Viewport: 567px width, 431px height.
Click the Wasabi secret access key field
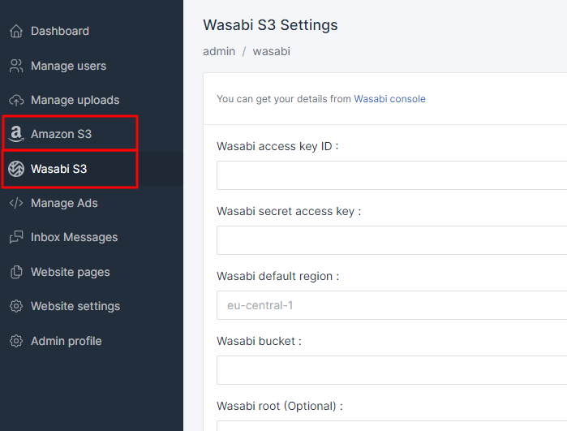point(392,240)
